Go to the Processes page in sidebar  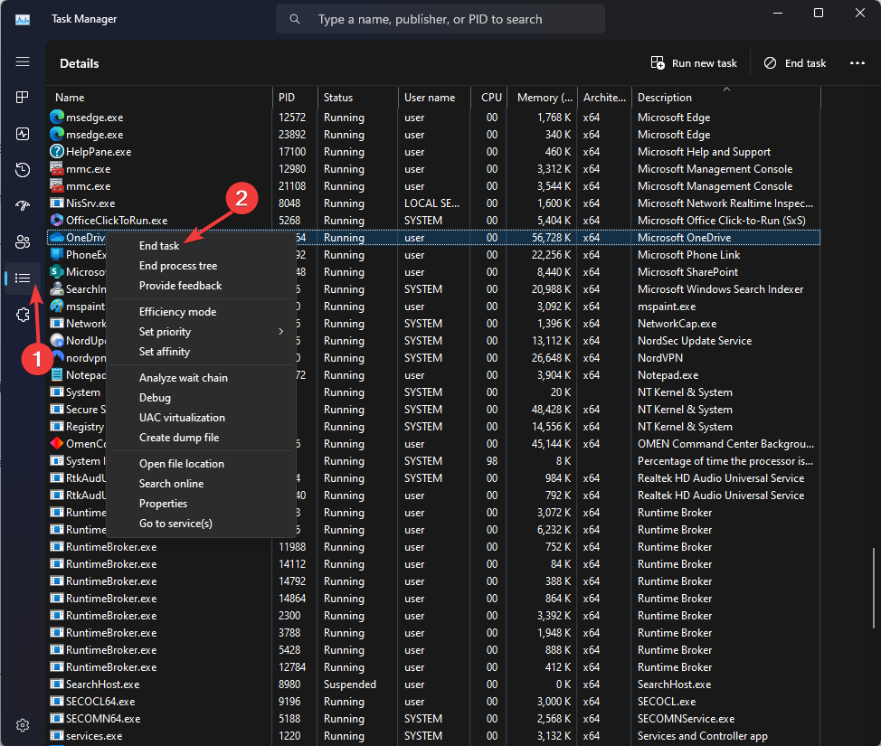point(23,97)
